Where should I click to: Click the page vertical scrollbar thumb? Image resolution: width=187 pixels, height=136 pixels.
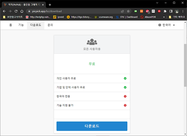point(185,65)
